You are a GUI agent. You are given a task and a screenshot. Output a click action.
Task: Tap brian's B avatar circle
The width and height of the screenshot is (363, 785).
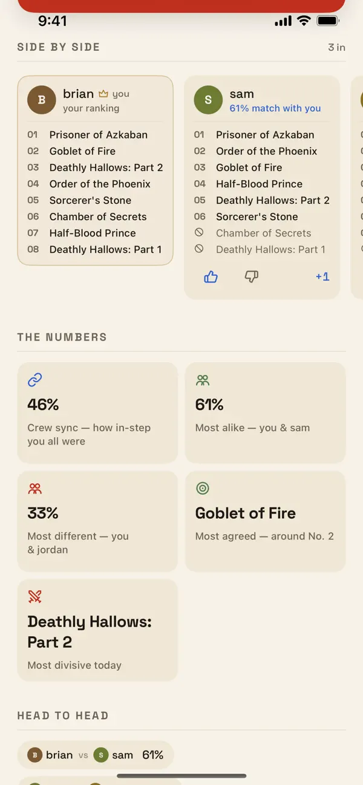point(42,100)
